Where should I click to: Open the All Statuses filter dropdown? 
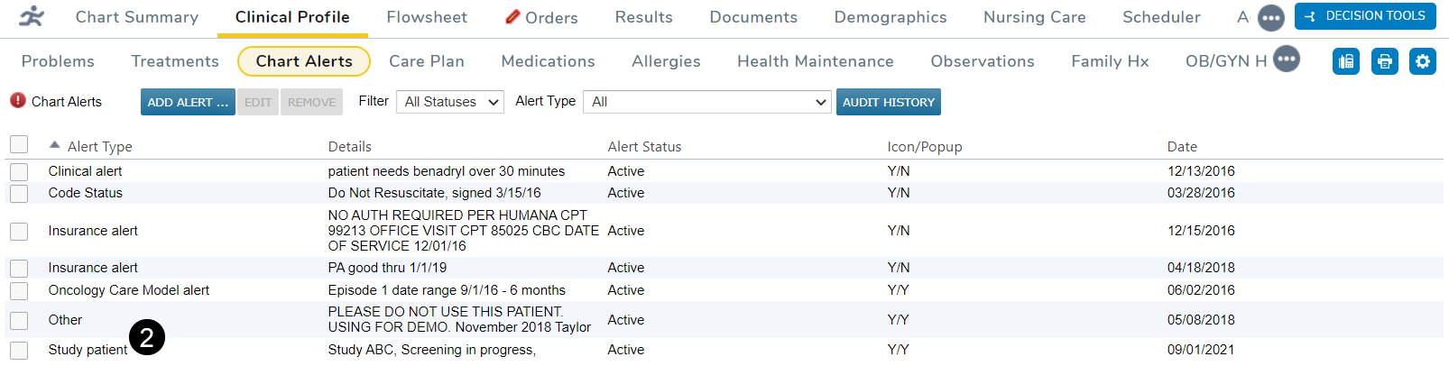[x=450, y=102]
